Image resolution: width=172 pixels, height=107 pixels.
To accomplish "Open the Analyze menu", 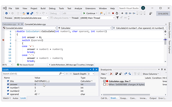I will (78, 8).
